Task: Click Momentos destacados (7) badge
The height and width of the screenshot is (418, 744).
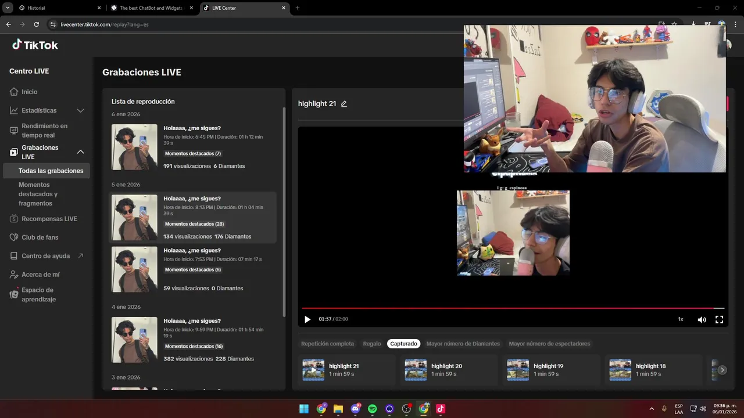Action: [193, 154]
